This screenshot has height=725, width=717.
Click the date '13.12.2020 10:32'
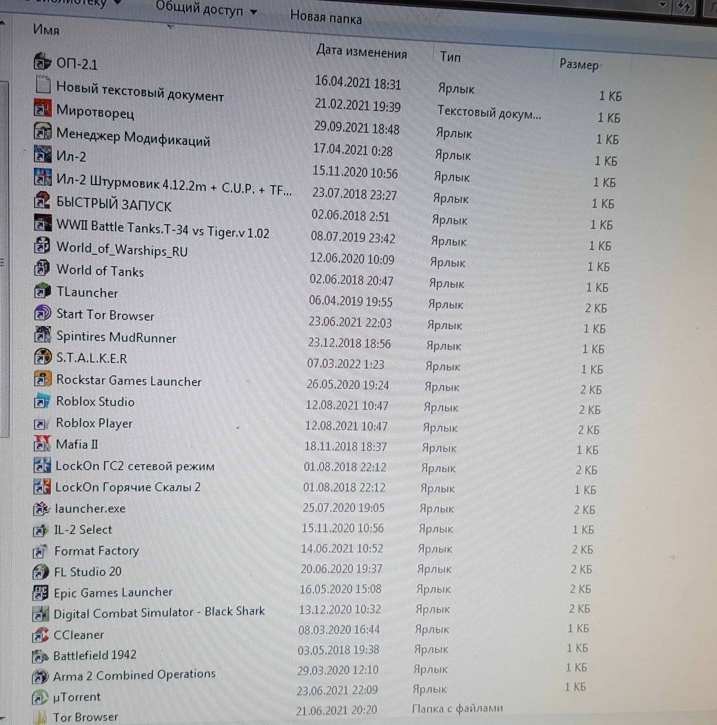[340, 609]
